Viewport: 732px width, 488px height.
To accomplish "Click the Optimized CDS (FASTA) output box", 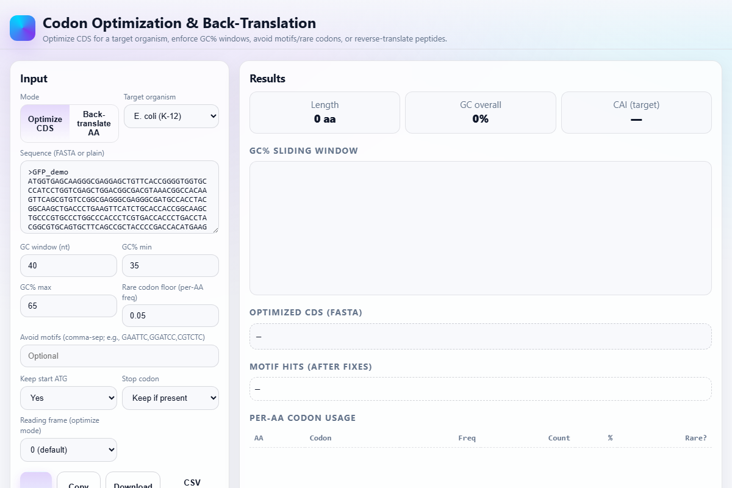I will [x=481, y=336].
